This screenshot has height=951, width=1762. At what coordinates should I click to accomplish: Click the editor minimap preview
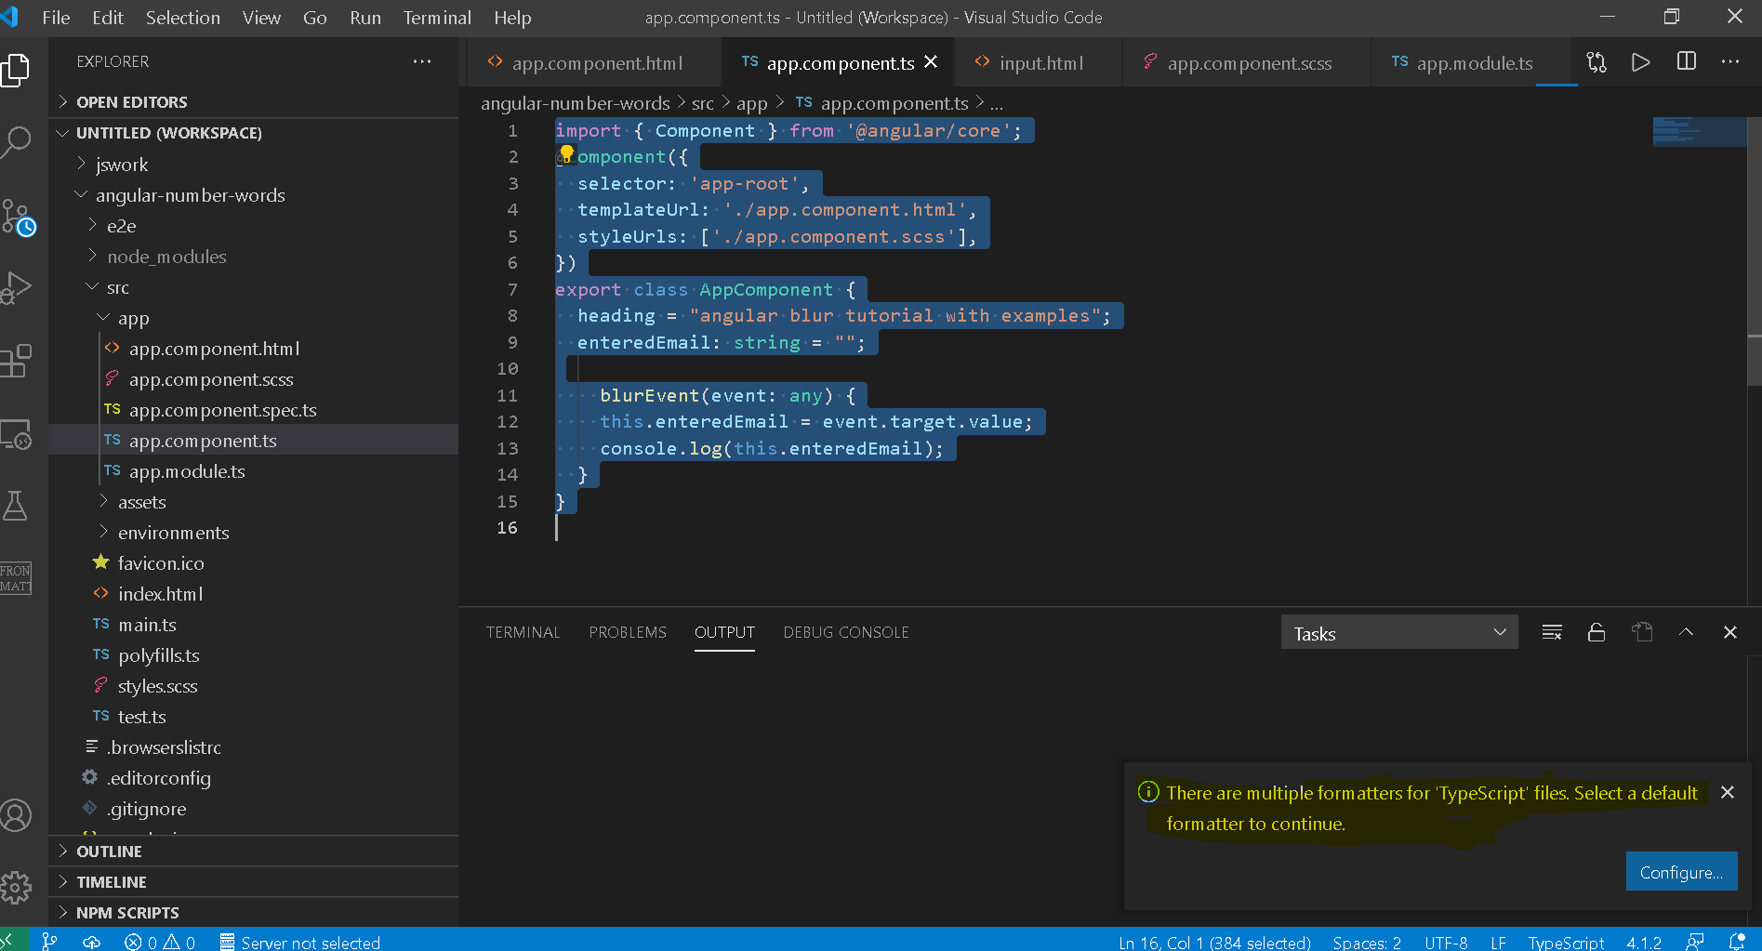(x=1699, y=132)
